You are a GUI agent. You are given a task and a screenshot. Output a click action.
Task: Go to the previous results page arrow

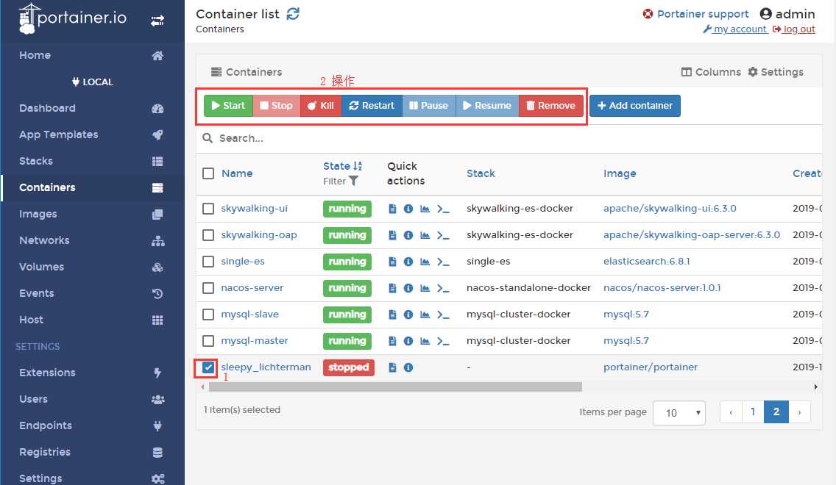[x=731, y=412]
